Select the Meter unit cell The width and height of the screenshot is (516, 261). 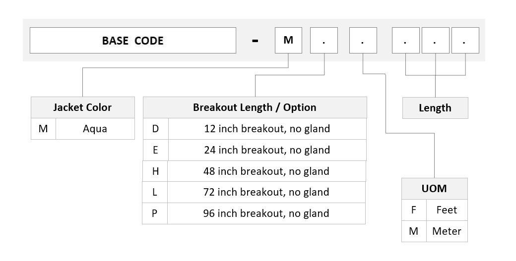click(447, 231)
